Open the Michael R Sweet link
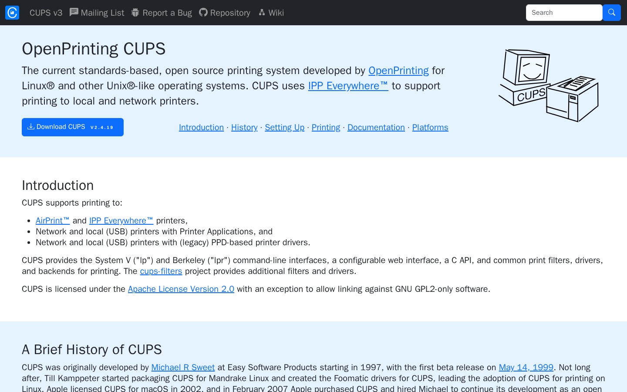 point(183,367)
